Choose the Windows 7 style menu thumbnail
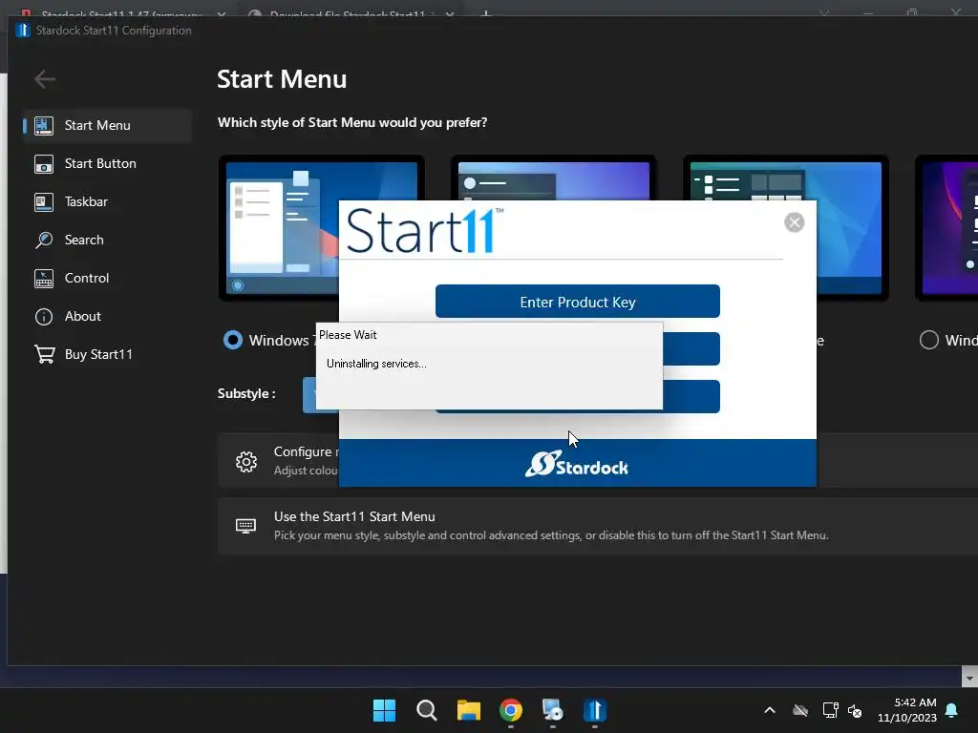 click(x=279, y=227)
